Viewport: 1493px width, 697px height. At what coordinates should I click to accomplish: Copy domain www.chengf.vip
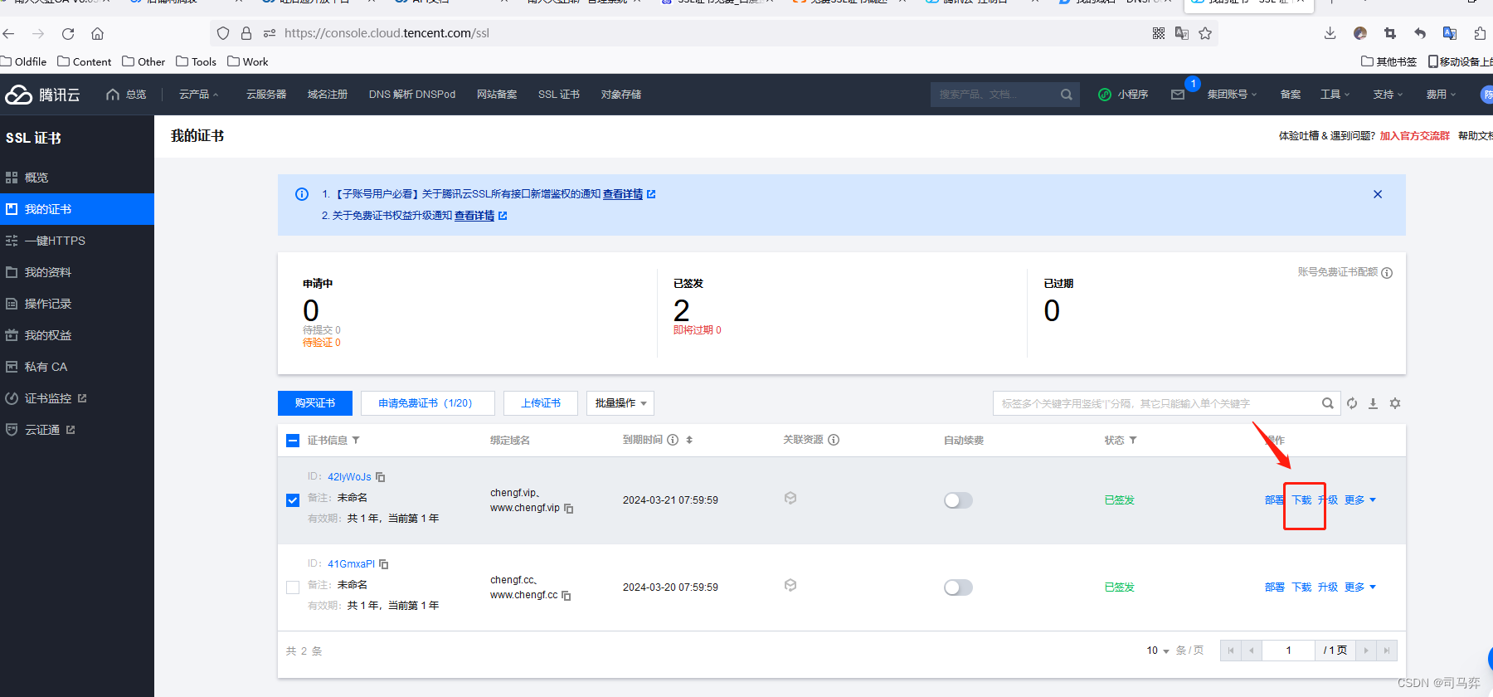569,509
